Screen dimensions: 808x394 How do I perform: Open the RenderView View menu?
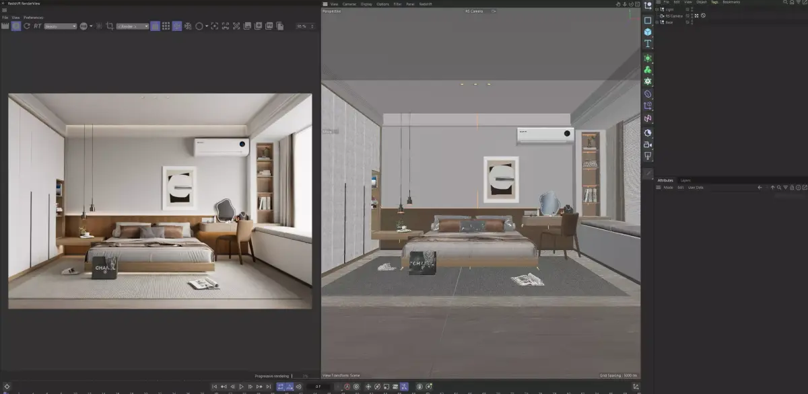pyautogui.click(x=15, y=17)
